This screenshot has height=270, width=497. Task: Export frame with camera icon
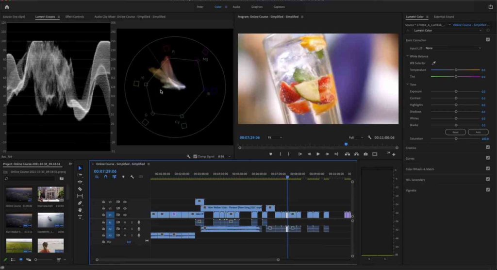tap(365, 154)
